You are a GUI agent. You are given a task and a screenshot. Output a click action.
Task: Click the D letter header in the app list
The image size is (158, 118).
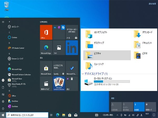pyautogui.click(x=9, y=43)
